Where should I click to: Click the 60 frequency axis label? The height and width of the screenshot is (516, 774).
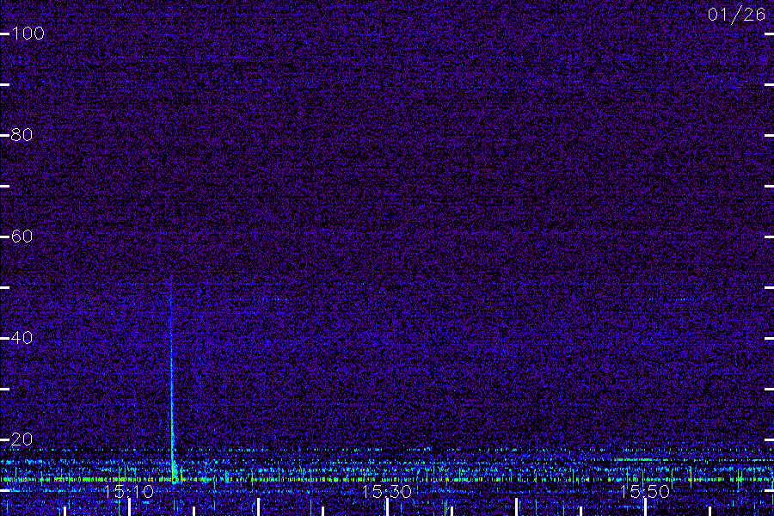[x=21, y=236]
